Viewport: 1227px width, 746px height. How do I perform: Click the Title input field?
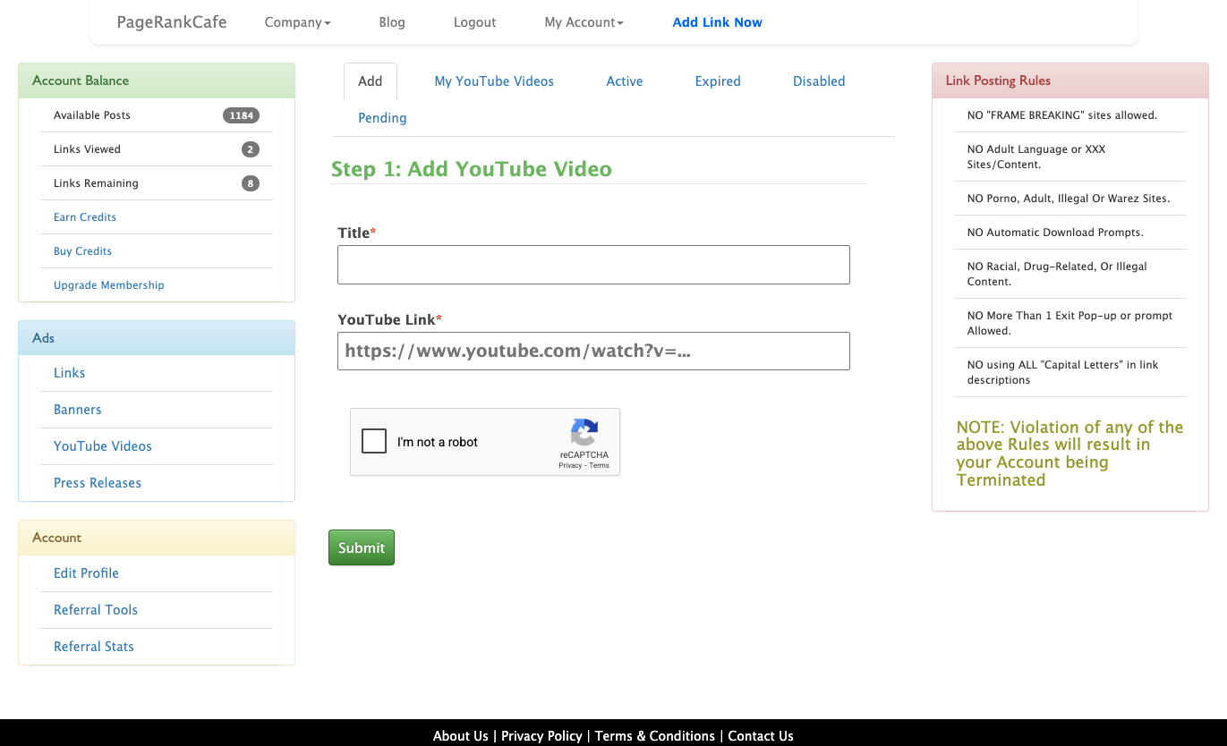tap(593, 265)
